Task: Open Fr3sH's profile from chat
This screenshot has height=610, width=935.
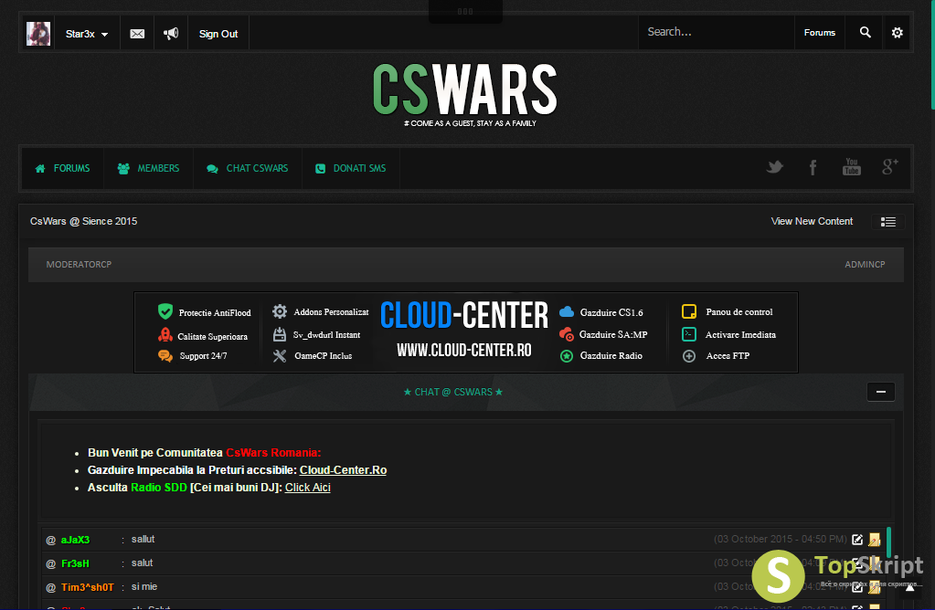Action: [x=75, y=563]
